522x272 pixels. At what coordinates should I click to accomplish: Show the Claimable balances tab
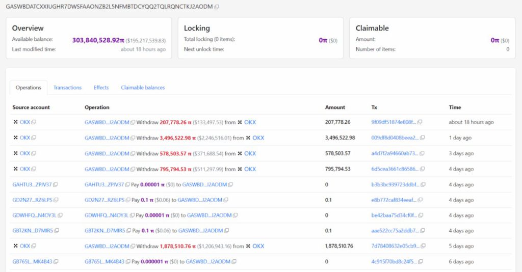pyautogui.click(x=143, y=88)
